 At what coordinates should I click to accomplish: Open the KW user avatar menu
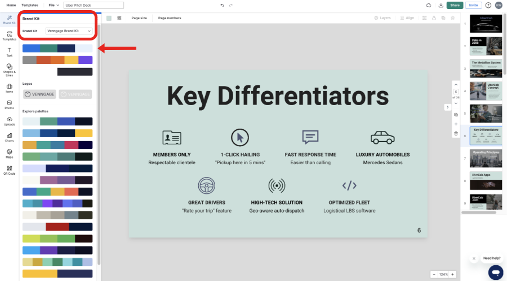(499, 5)
